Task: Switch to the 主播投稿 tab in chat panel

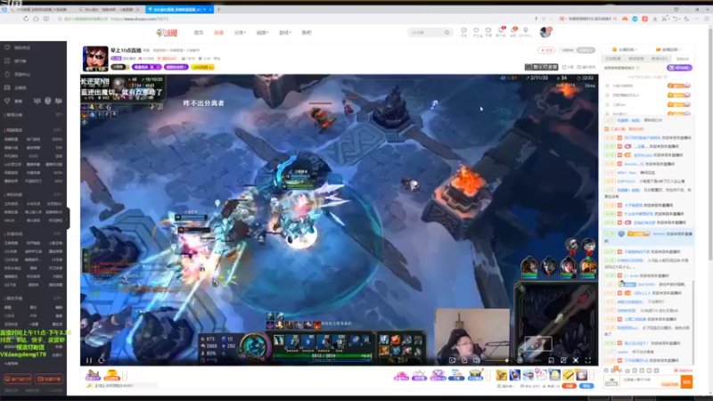Action: coord(626,50)
